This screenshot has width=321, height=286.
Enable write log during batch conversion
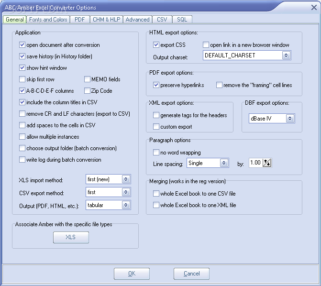click(22, 159)
